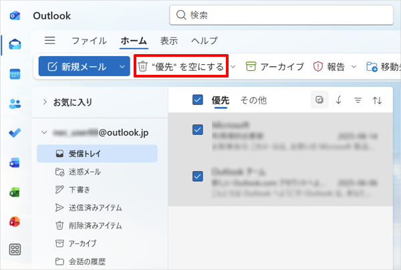Click the Outlook logo icon
Screen dimensions: 401x270
point(15,15)
